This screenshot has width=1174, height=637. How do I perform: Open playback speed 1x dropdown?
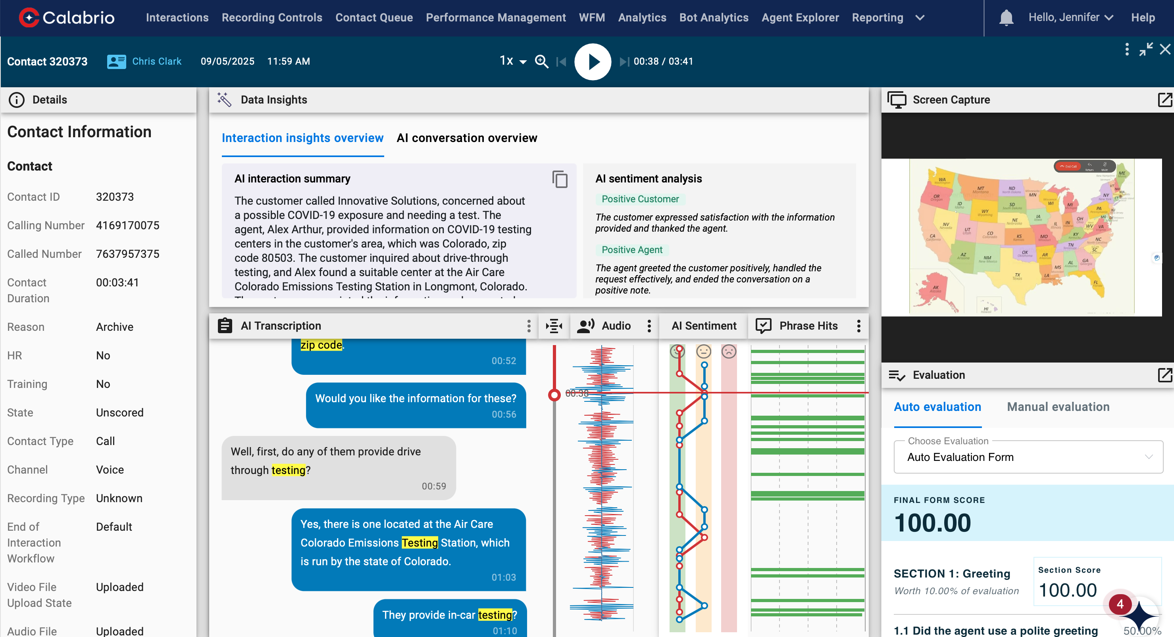(x=513, y=61)
